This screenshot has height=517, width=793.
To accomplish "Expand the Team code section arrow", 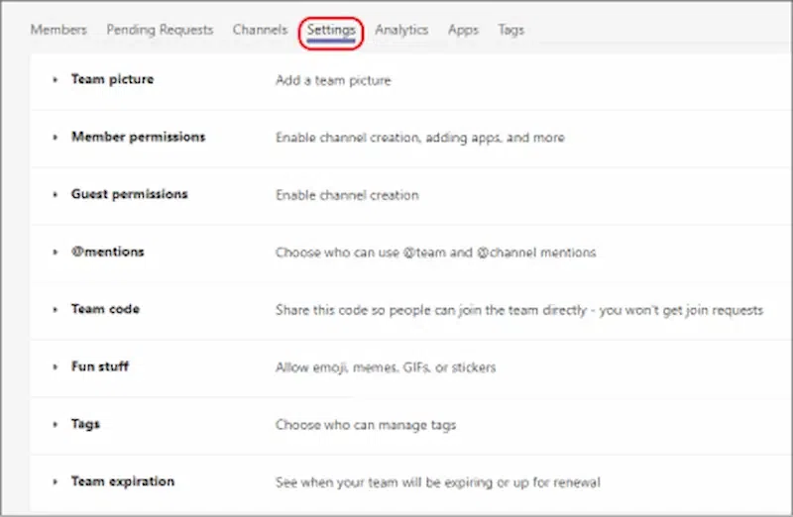I will [x=56, y=310].
